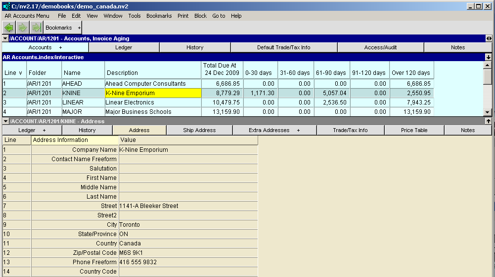Open the Default Trade/Tax Info tab
This screenshot has height=277, width=495.
(x=283, y=47)
